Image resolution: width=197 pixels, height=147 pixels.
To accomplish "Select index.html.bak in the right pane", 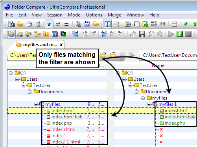I will [x=180, y=117].
